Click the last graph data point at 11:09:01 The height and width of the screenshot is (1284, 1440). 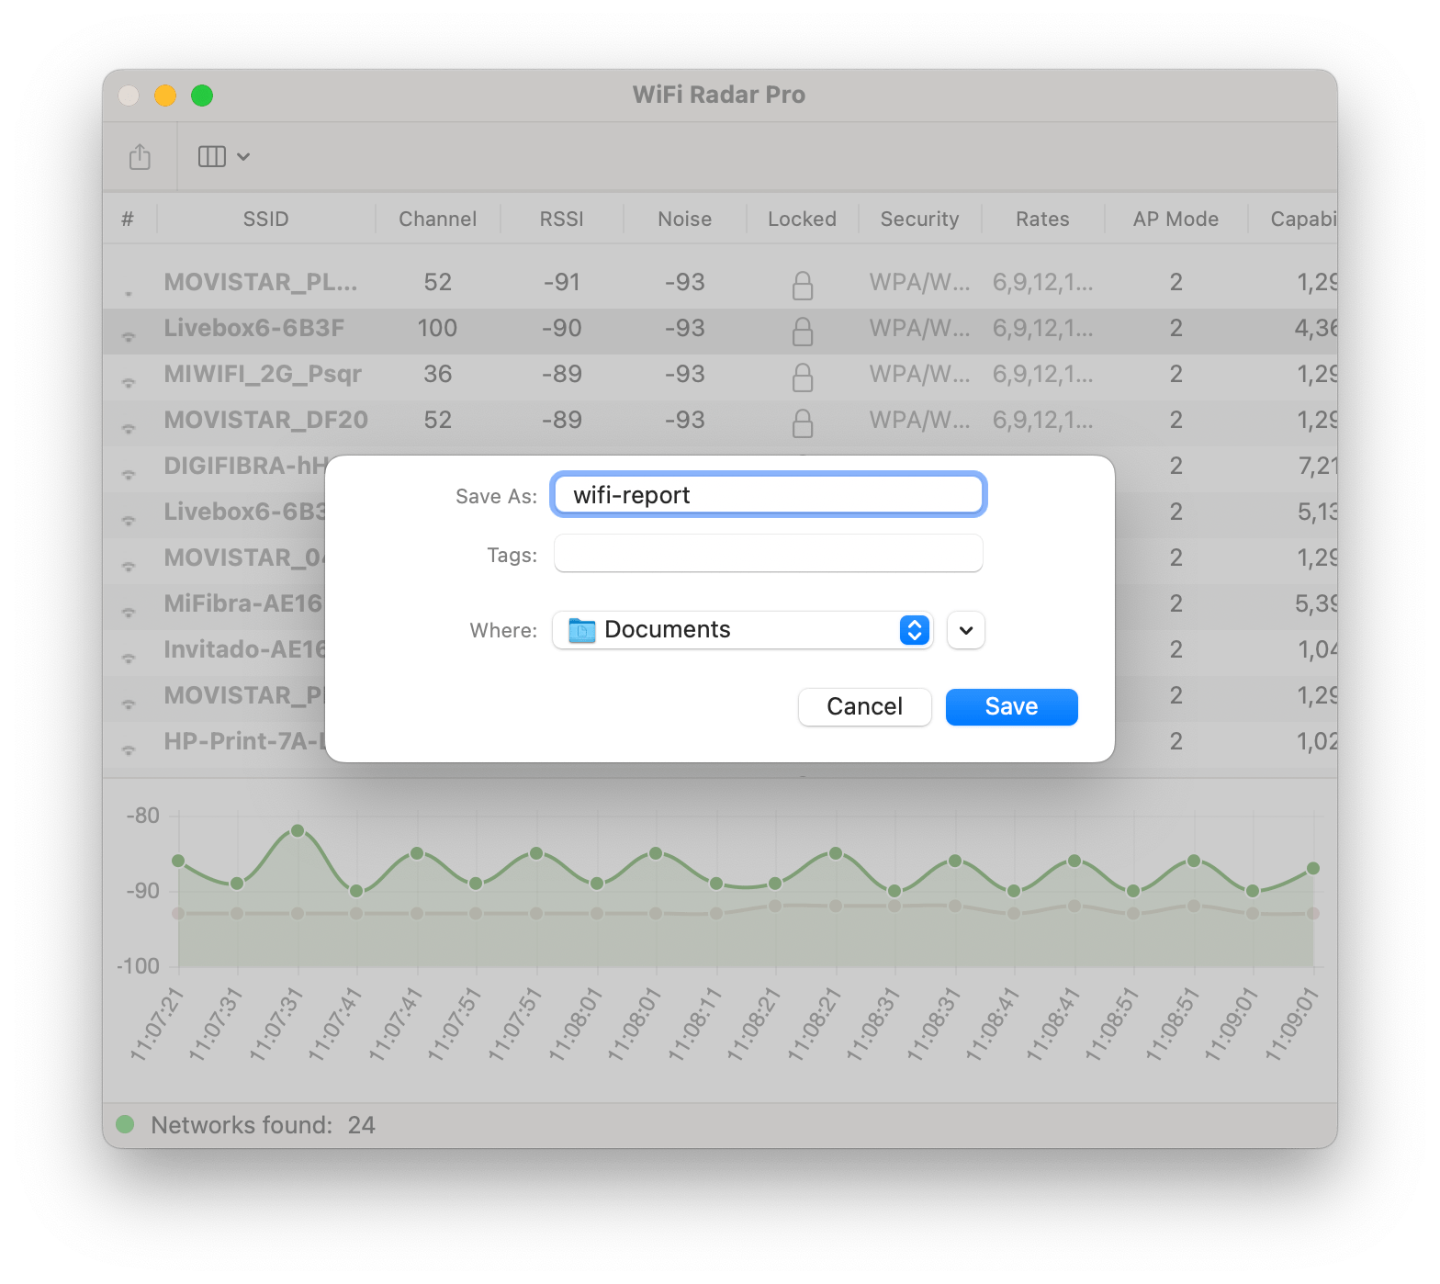[1313, 868]
